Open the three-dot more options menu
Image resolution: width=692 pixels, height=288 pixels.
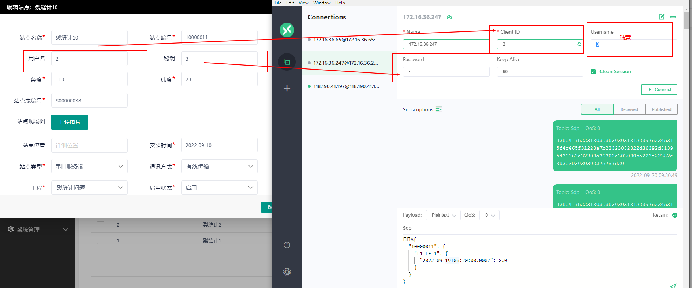673,17
